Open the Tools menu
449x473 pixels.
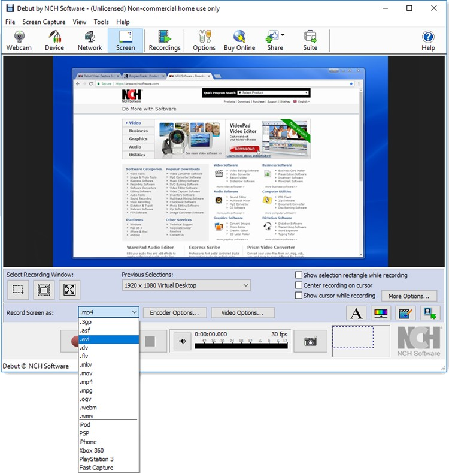pyautogui.click(x=101, y=22)
